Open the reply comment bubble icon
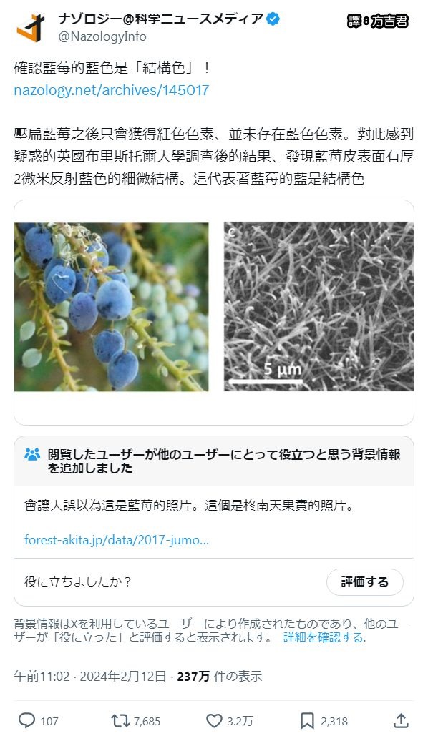Image resolution: width=428 pixels, height=741 pixels. click(x=26, y=721)
